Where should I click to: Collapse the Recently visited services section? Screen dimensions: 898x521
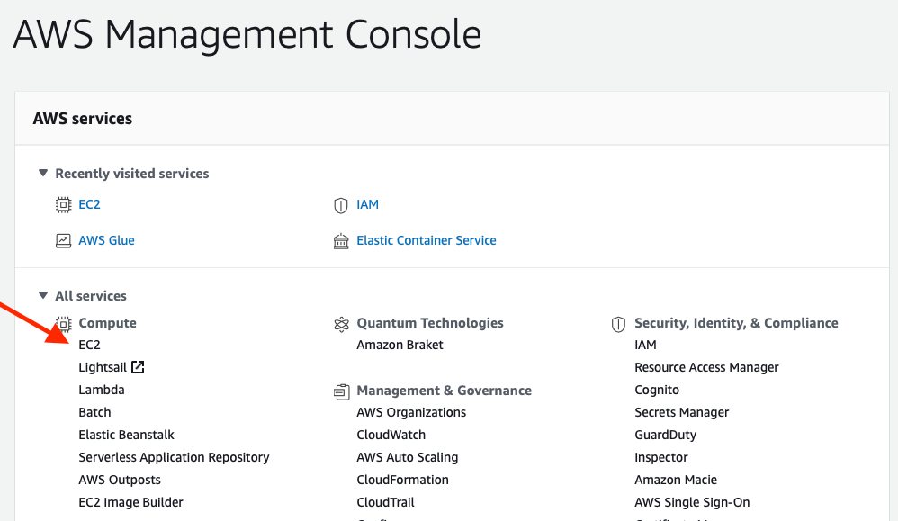[43, 173]
